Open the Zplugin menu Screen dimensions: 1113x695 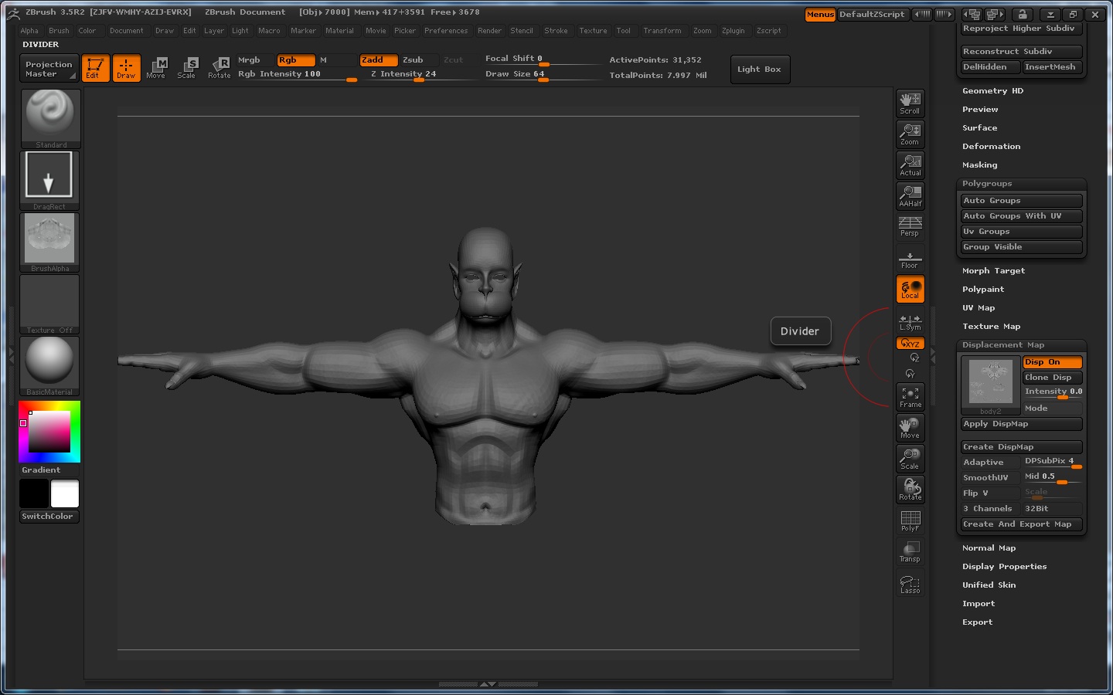(733, 31)
